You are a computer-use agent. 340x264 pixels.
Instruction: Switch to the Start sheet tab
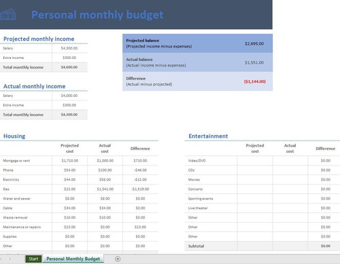pyautogui.click(x=33, y=259)
